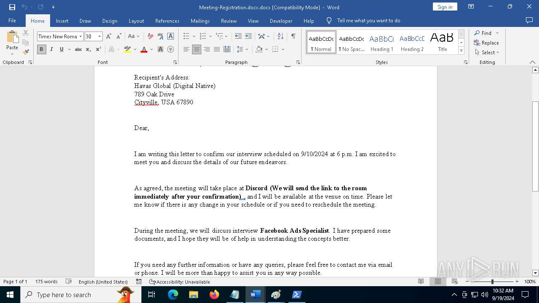The image size is (539, 303).
Task: Switch to Read Mode view icon
Action: tap(421, 282)
